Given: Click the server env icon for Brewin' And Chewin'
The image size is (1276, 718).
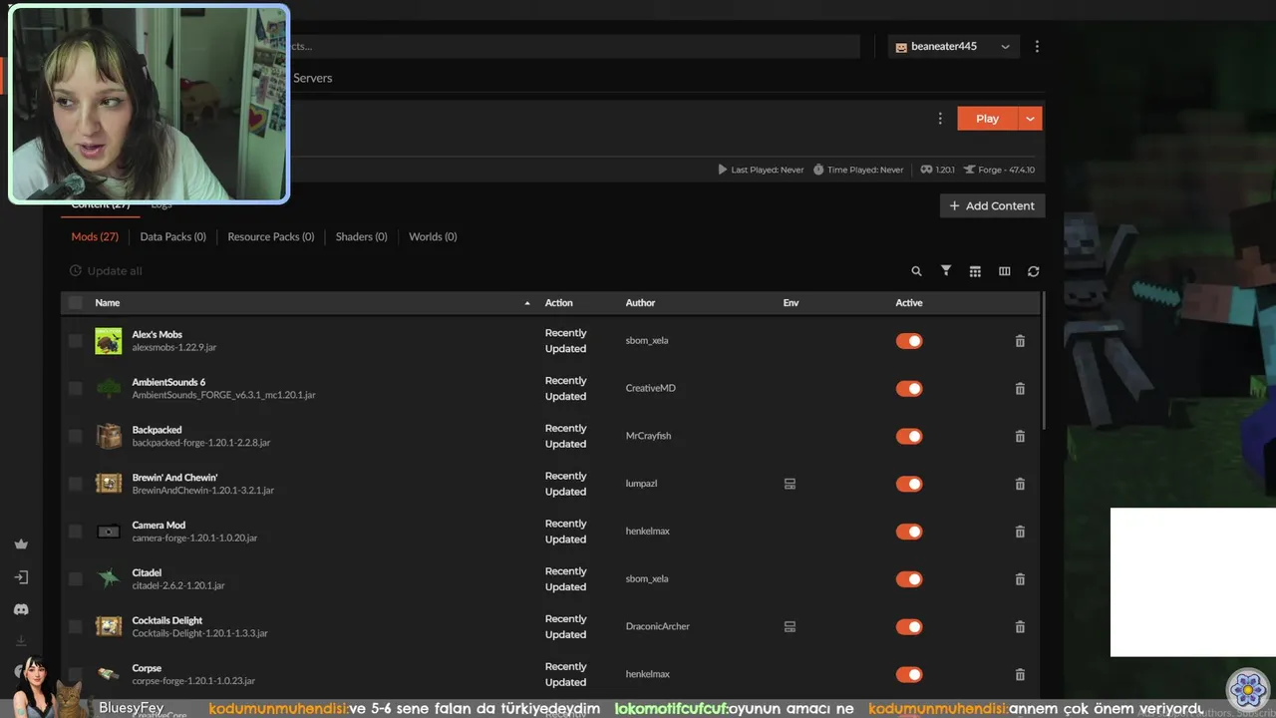Looking at the screenshot, I should pyautogui.click(x=790, y=484).
